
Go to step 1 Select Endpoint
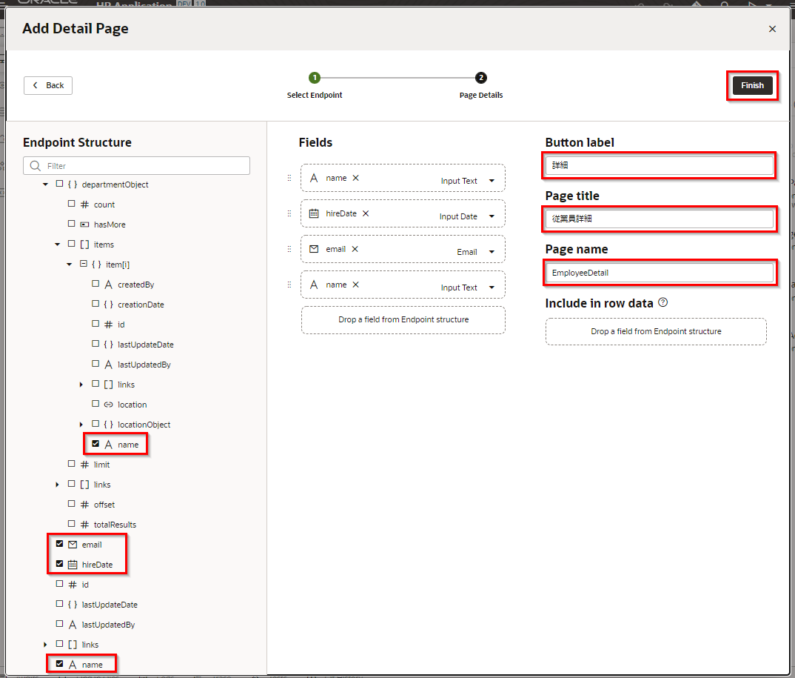(315, 78)
